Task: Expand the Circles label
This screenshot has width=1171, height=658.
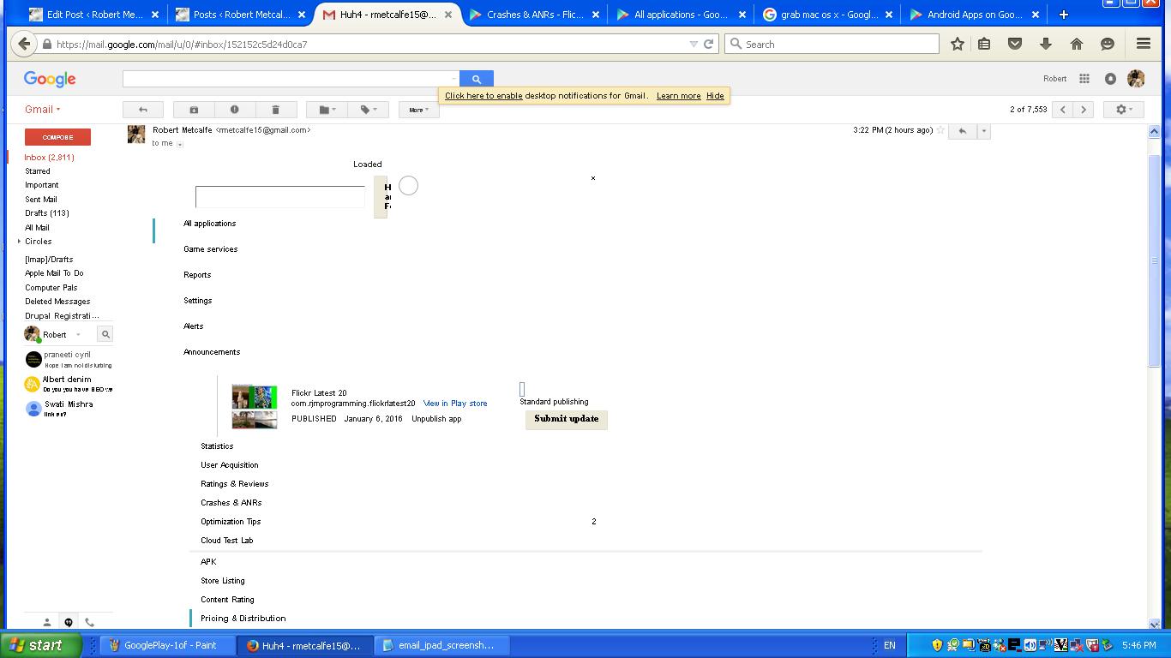Action: (x=19, y=242)
